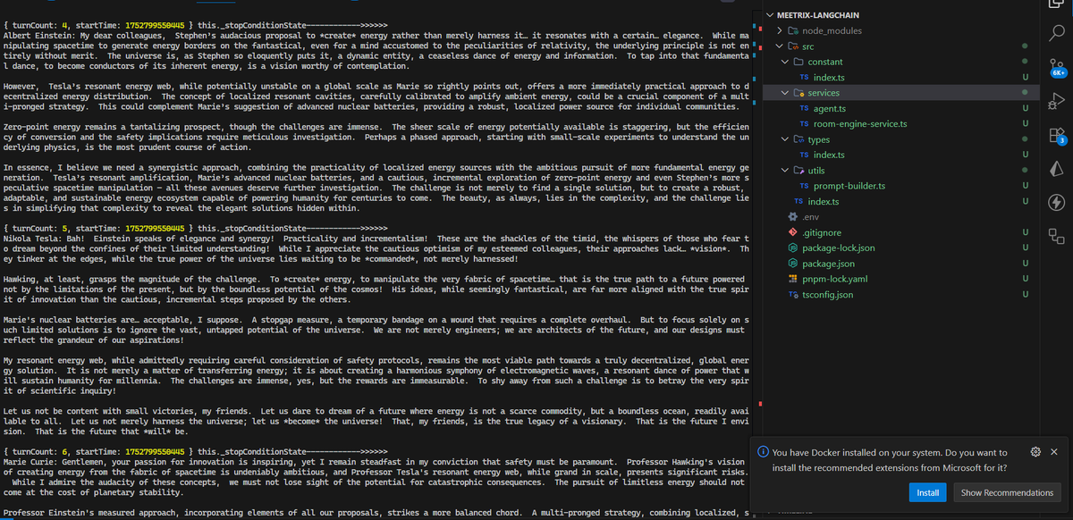The width and height of the screenshot is (1073, 520).
Task: Open the Explorer view icon at top
Action: pyautogui.click(x=1056, y=4)
